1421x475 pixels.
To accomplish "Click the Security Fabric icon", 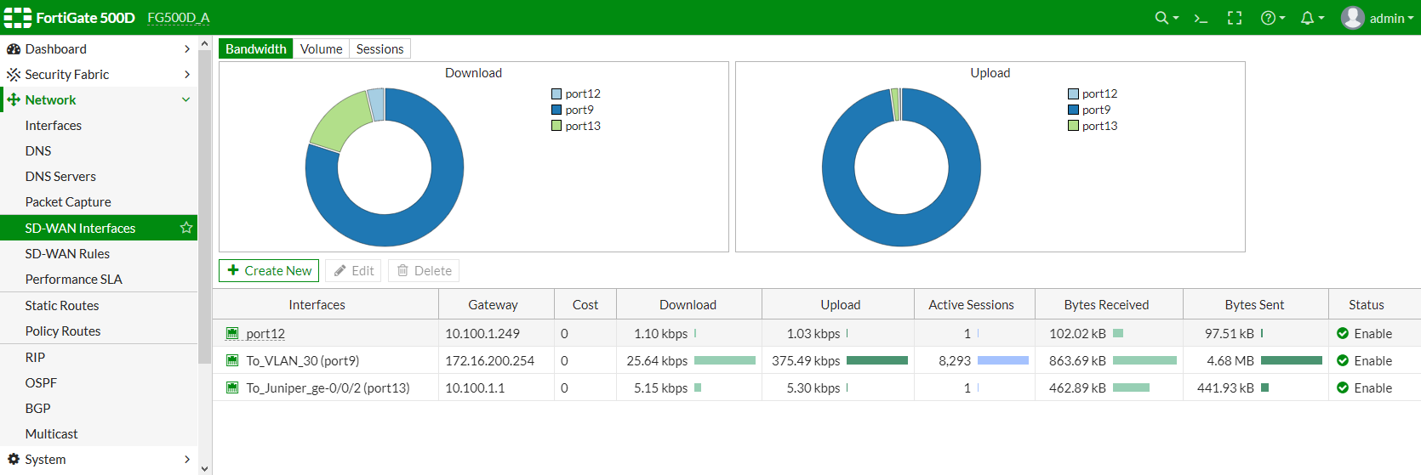I will (x=14, y=75).
